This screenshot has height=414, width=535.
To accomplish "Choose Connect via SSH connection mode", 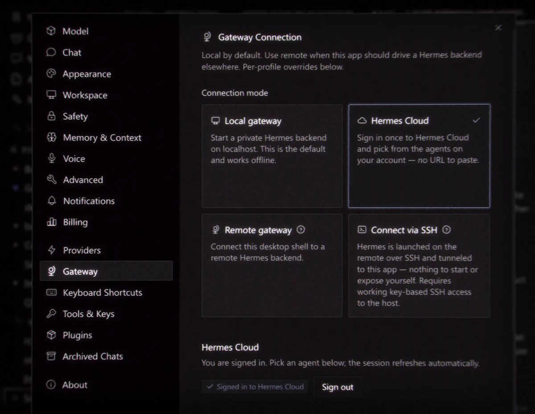I will [419, 265].
